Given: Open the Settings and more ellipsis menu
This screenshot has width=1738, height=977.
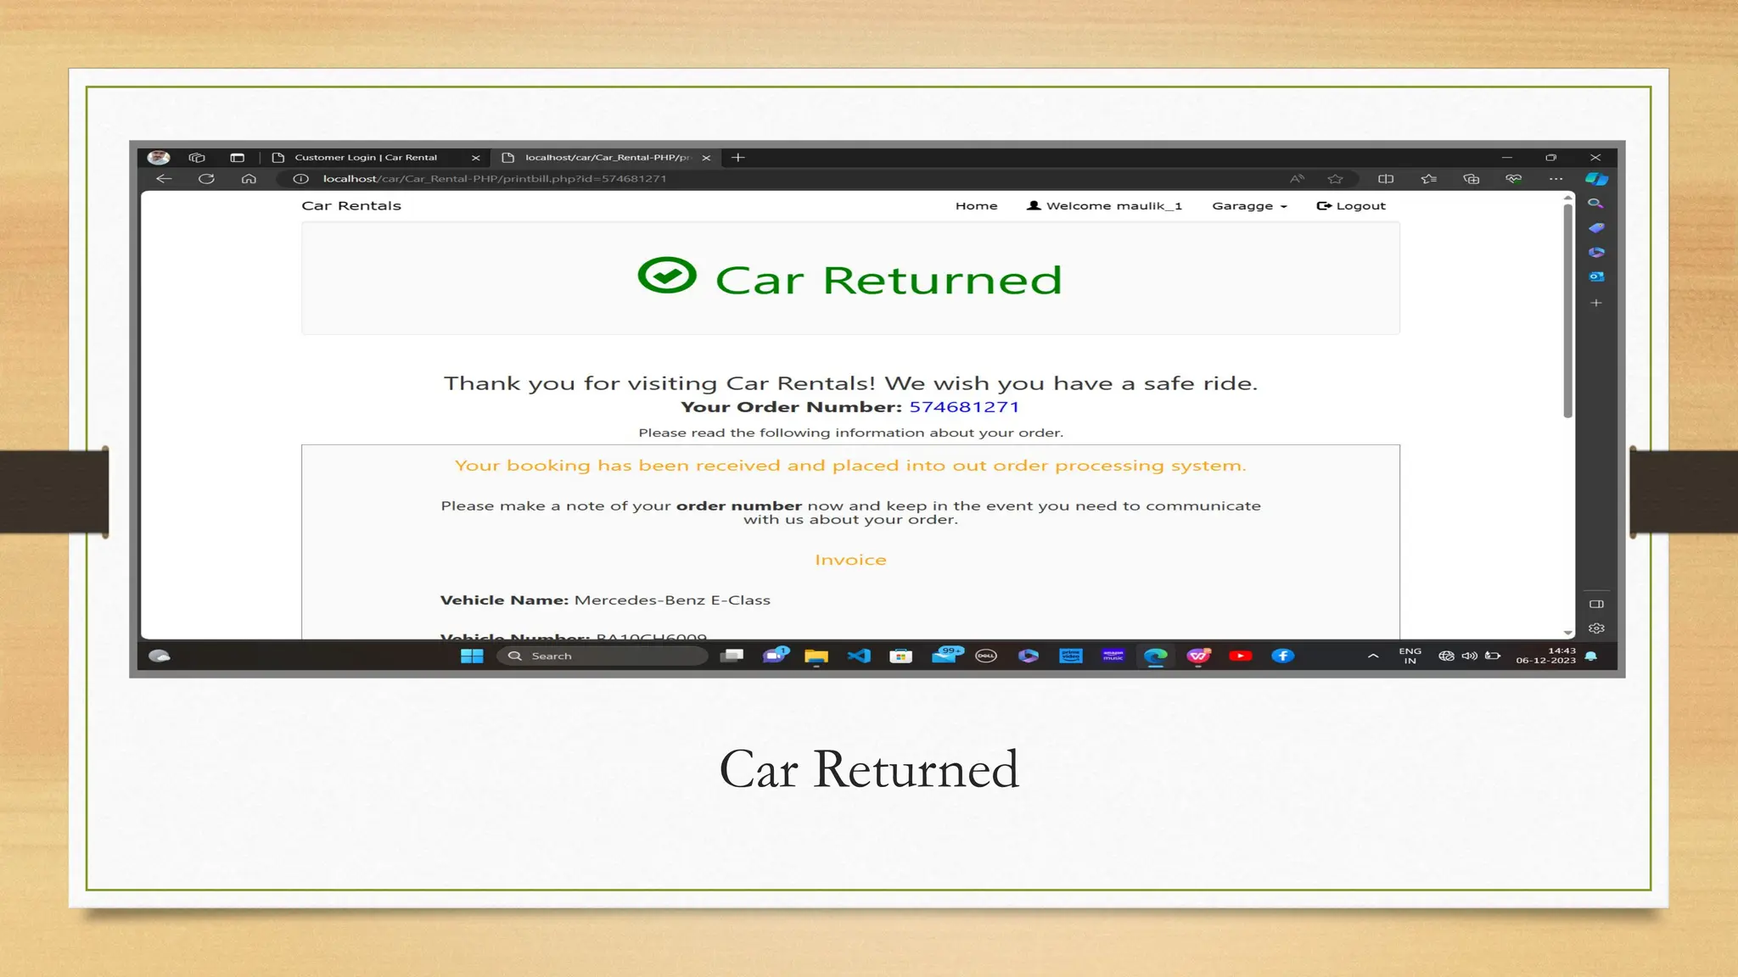Looking at the screenshot, I should [x=1556, y=179].
